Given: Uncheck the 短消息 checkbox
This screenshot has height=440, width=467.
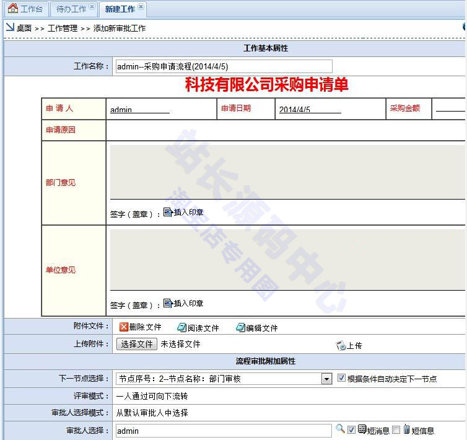Looking at the screenshot, I should tap(351, 429).
